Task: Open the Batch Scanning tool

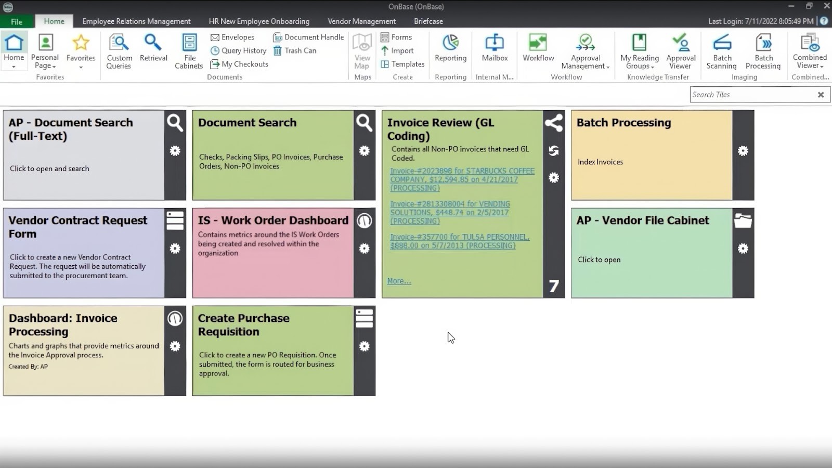Action: pos(721,50)
